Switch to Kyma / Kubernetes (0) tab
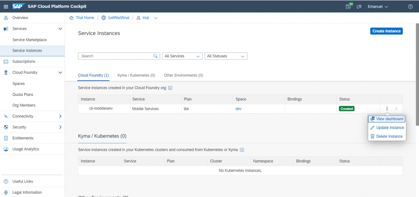 pos(136,75)
